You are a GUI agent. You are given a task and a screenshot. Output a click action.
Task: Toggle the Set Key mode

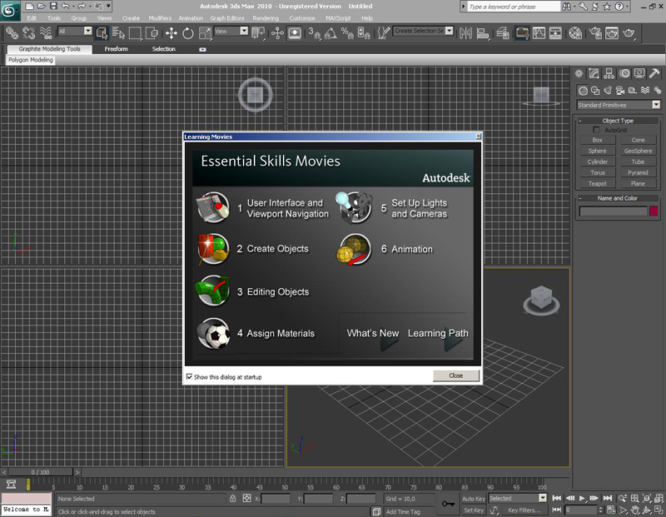[x=473, y=510]
